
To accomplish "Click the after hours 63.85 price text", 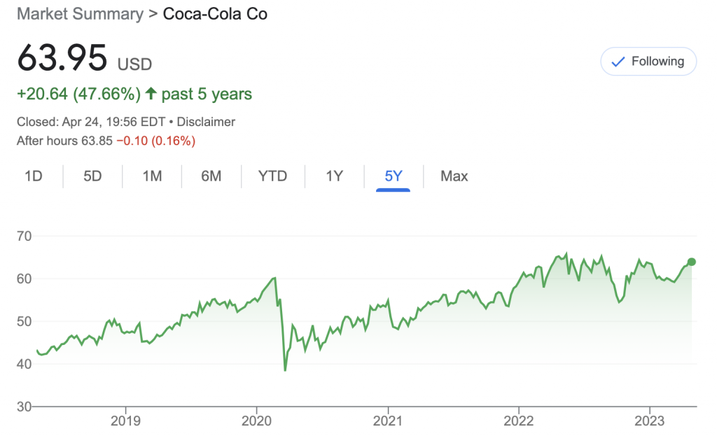I will pos(97,141).
